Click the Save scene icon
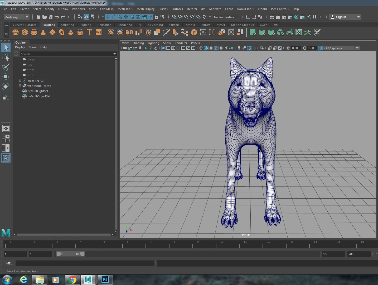 tap(51, 17)
